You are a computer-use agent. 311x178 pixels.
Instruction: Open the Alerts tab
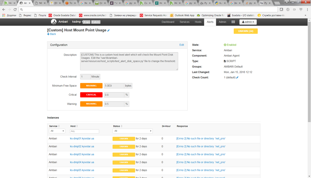pyautogui.click(x=210, y=22)
